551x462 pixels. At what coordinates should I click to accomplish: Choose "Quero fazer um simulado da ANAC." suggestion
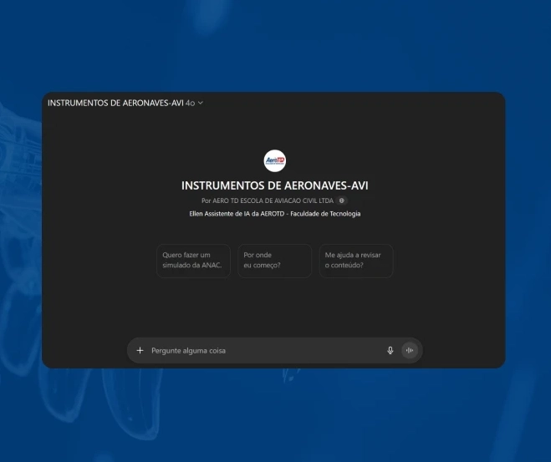(192, 261)
